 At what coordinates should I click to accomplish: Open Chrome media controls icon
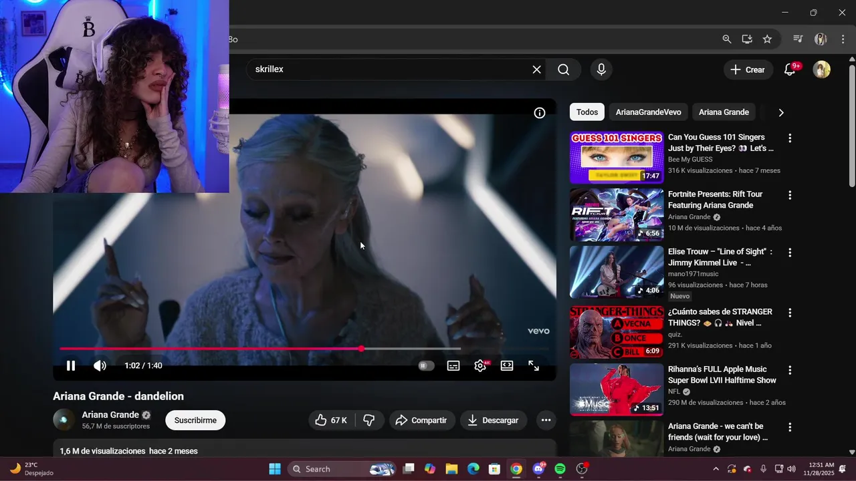(x=797, y=39)
